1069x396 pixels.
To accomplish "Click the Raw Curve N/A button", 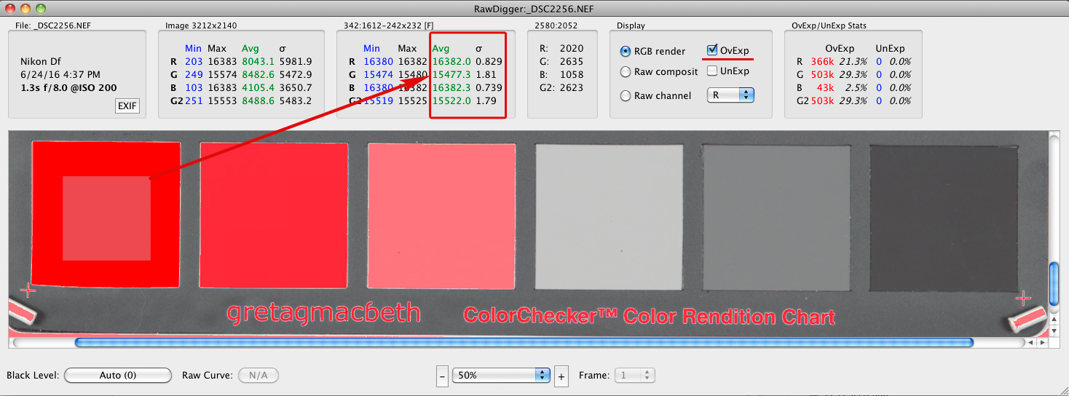I will click(259, 376).
